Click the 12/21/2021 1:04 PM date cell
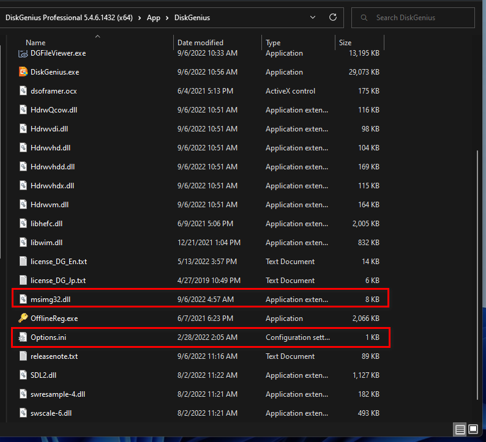 [x=209, y=242]
